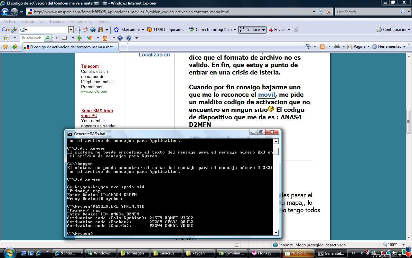Viewport: 412px width, 258px height.
Task: Open the Favoritos menu
Action: point(58,22)
